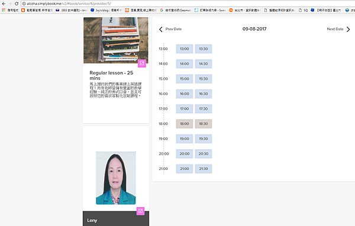The width and height of the screenshot is (355, 226).
Task: Click the pink edit icon on Leny's card
Action: coord(141,211)
